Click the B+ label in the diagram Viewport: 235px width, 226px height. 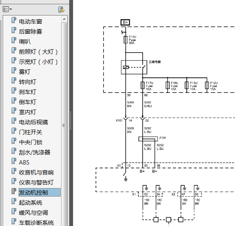point(125,22)
